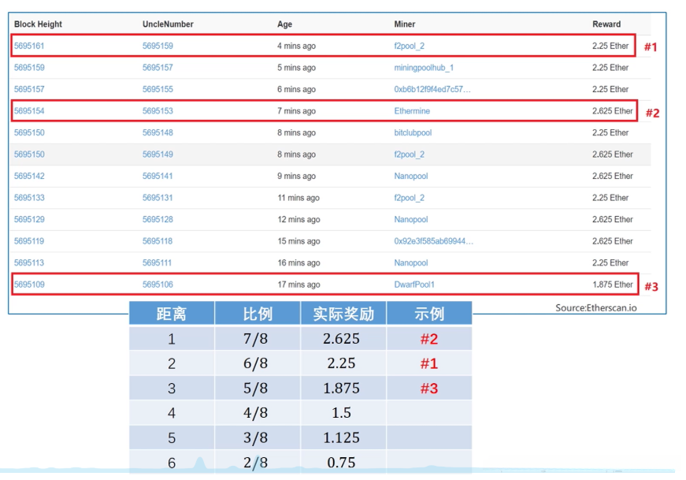Image resolution: width=686 pixels, height=480 pixels.
Task: Open uncle number 5695106
Action: 158,285
